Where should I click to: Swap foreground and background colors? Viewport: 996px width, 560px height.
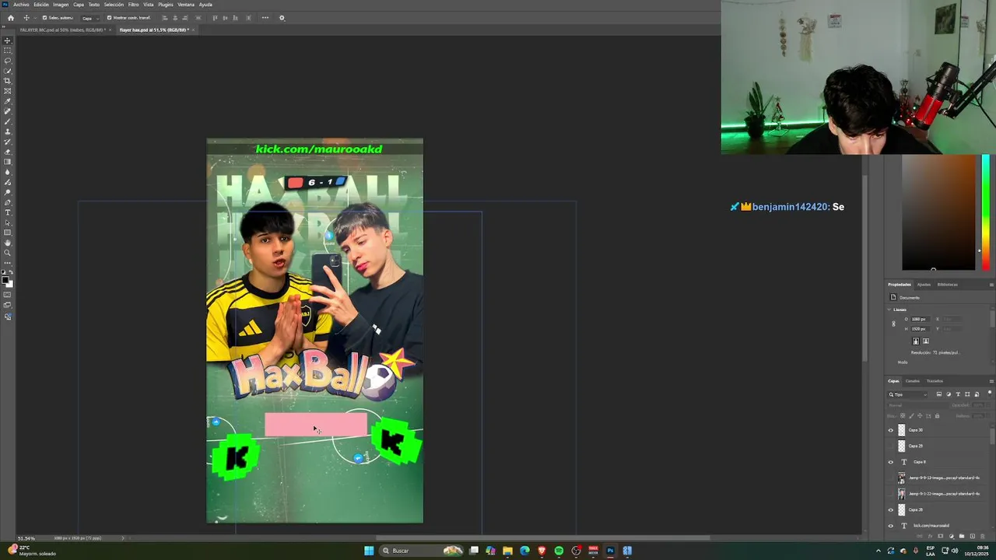(x=10, y=272)
